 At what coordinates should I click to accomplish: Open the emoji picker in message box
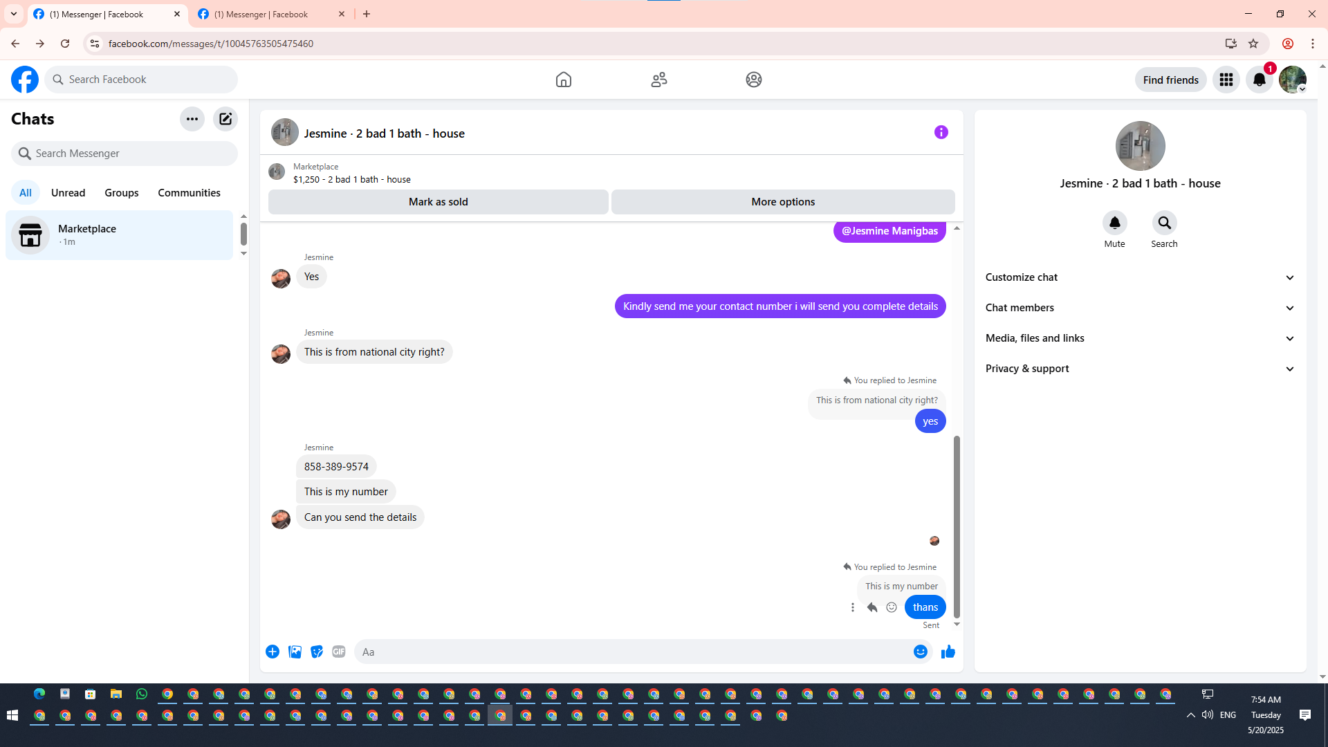coord(920,652)
